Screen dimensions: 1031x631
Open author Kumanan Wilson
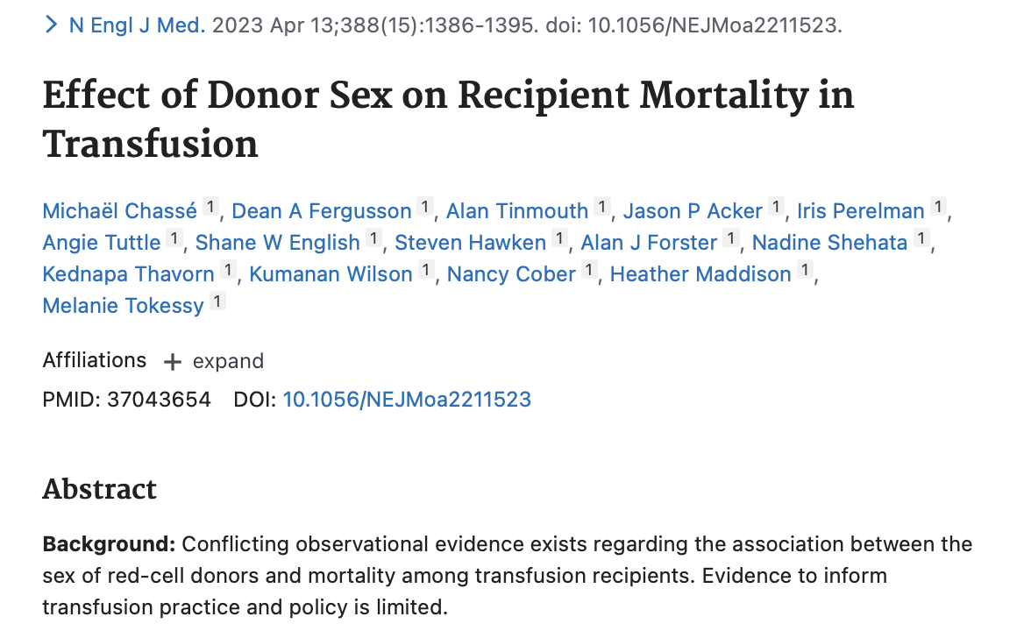(331, 274)
